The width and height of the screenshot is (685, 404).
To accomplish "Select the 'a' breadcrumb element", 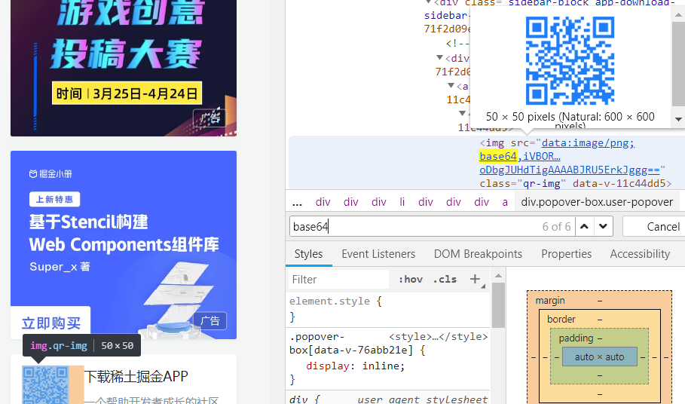I will 505,202.
